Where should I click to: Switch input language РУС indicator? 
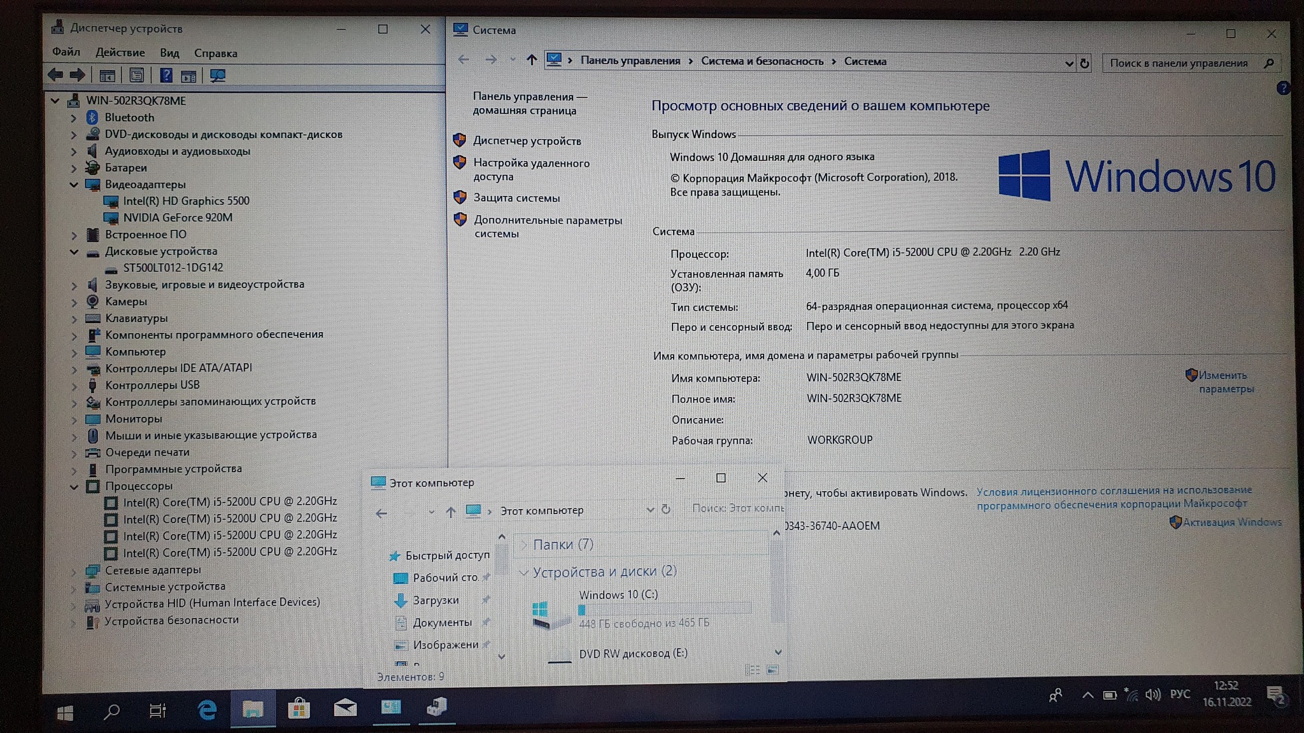click(1180, 694)
